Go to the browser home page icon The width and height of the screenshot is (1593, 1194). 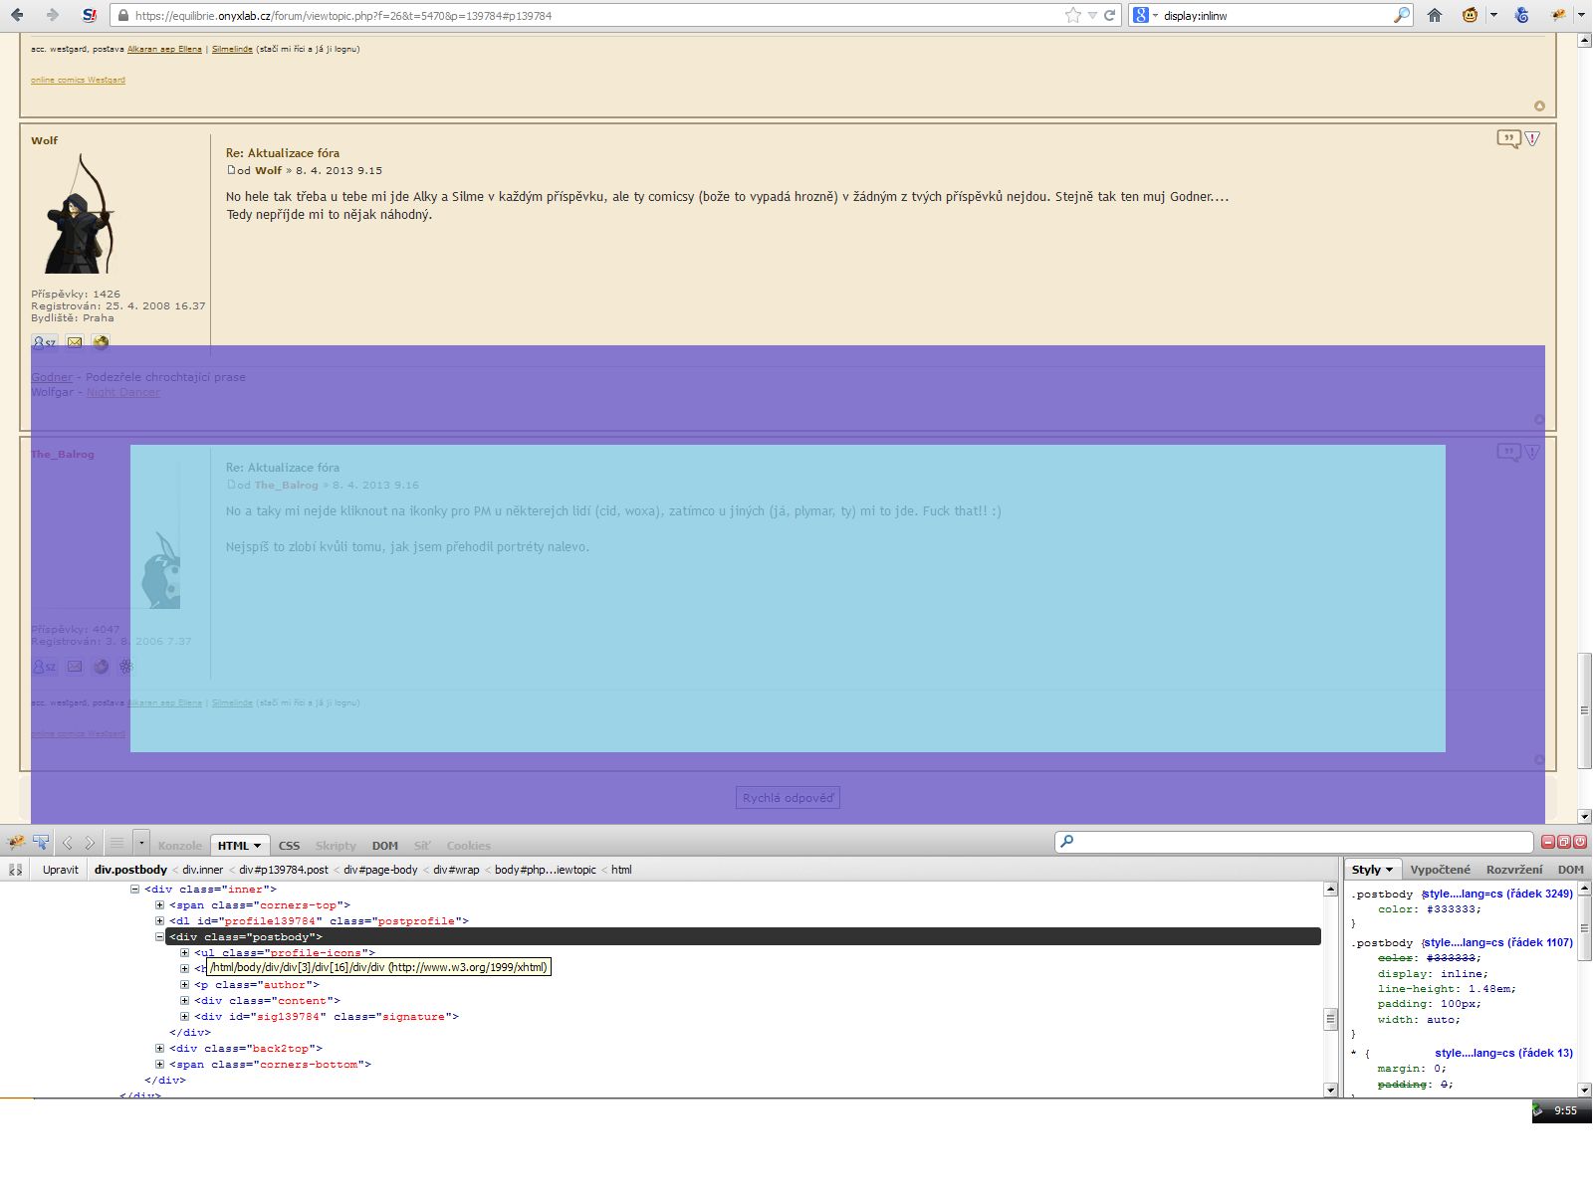pos(1435,15)
